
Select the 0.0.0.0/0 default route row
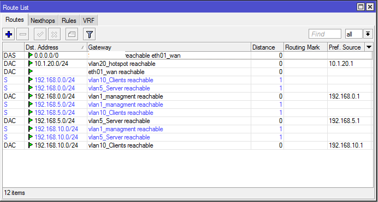[x=187, y=56]
